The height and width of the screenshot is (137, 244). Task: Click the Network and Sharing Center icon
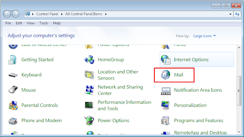pyautogui.click(x=89, y=90)
